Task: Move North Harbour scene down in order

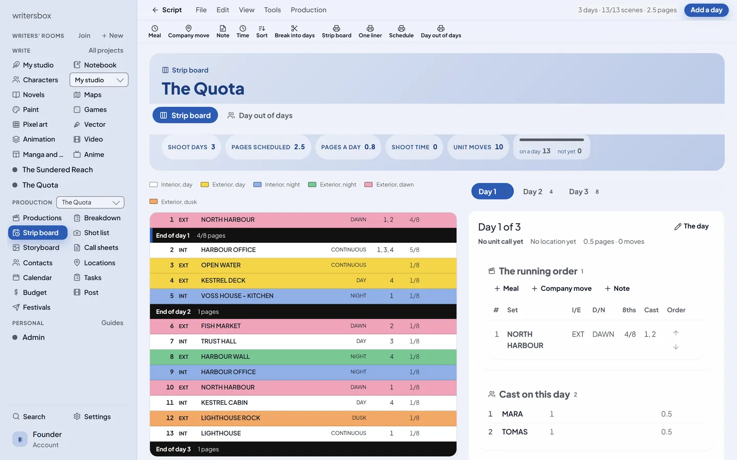Action: pyautogui.click(x=676, y=347)
